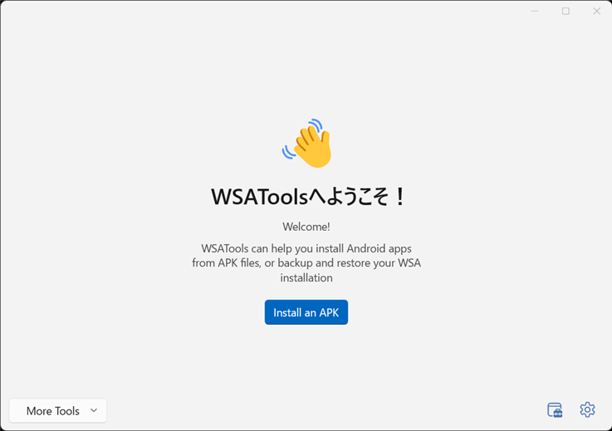The image size is (612, 431).
Task: Maximize the WSATools window
Action: coord(565,12)
